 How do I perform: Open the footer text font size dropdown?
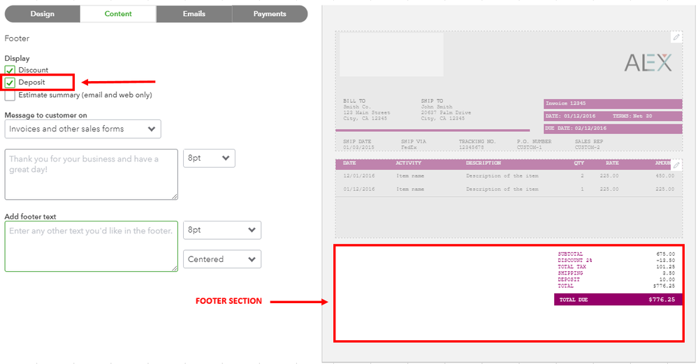click(222, 230)
